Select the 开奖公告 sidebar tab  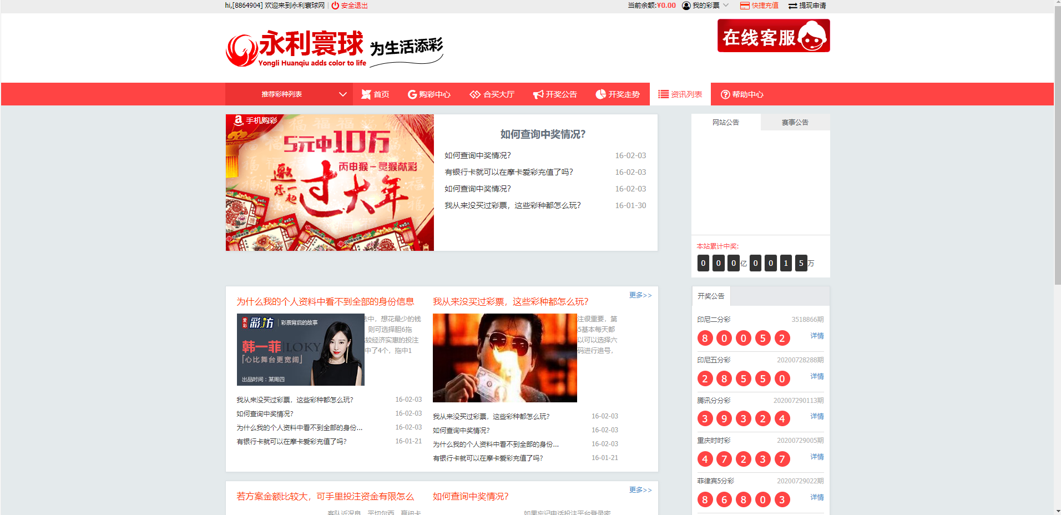[711, 296]
